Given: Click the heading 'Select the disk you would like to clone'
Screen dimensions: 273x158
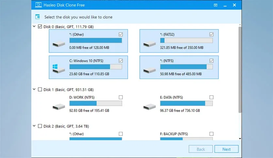Looking at the screenshot, I should click(x=78, y=17).
